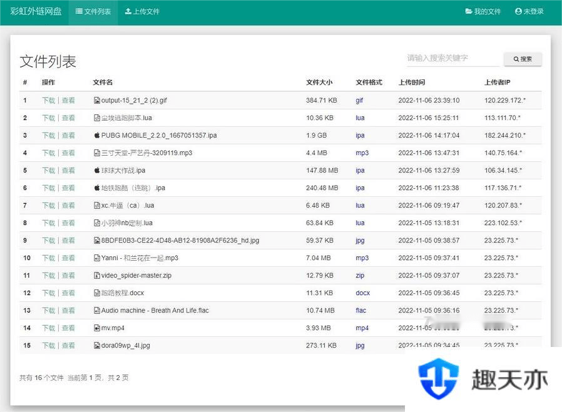The width and height of the screenshot is (562, 412).
Task: Click the 文件大小 column header
Action: [x=319, y=83]
